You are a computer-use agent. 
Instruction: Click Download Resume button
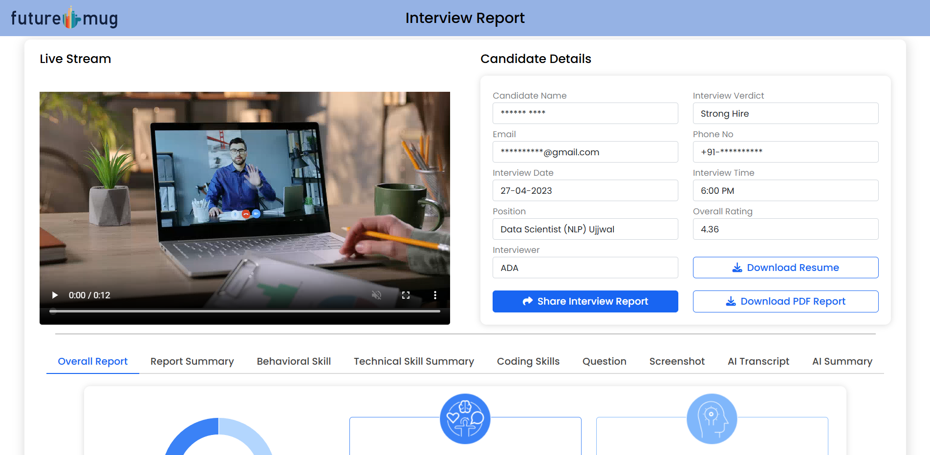(x=785, y=268)
